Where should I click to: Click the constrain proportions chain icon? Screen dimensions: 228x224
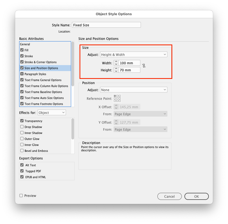(144, 66)
